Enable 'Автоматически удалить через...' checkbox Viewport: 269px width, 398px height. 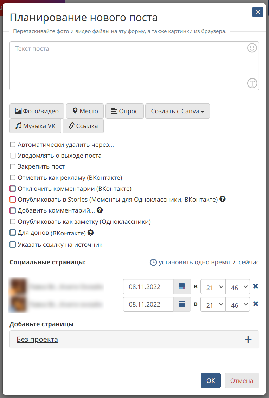[13, 144]
